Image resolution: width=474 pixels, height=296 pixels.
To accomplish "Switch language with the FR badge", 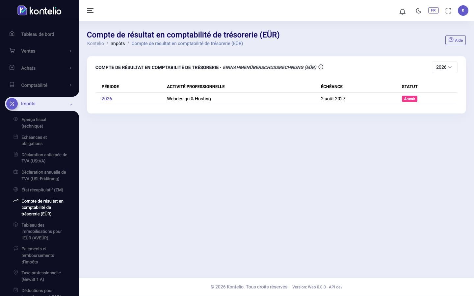I will point(433,11).
